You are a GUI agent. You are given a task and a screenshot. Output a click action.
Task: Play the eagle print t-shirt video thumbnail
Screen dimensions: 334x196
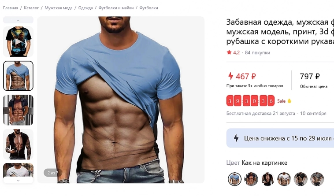(18, 42)
